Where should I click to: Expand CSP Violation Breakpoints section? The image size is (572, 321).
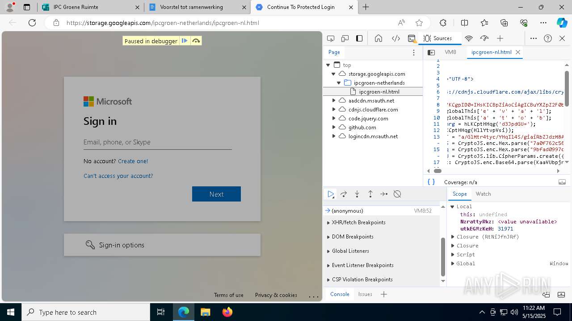382,280
